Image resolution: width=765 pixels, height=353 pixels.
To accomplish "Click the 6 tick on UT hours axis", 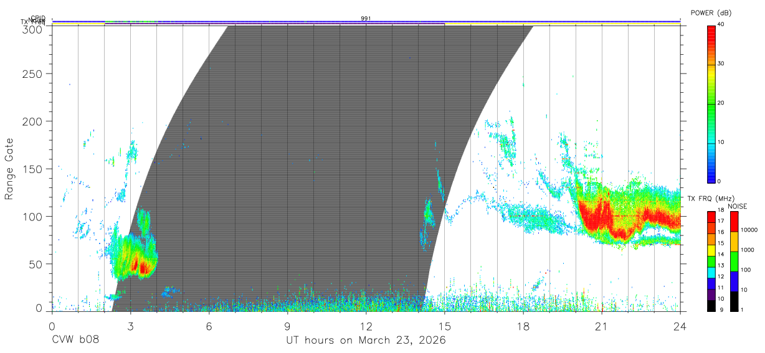I will tap(209, 325).
